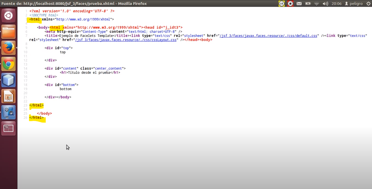Click the </div></body> line 21
372x189 pixels.
[x=58, y=97]
